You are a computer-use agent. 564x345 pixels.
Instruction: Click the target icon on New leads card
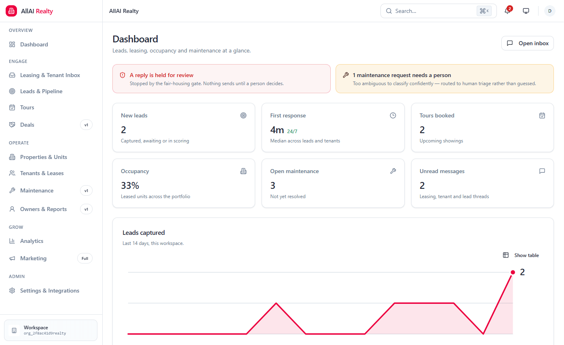[x=243, y=115]
